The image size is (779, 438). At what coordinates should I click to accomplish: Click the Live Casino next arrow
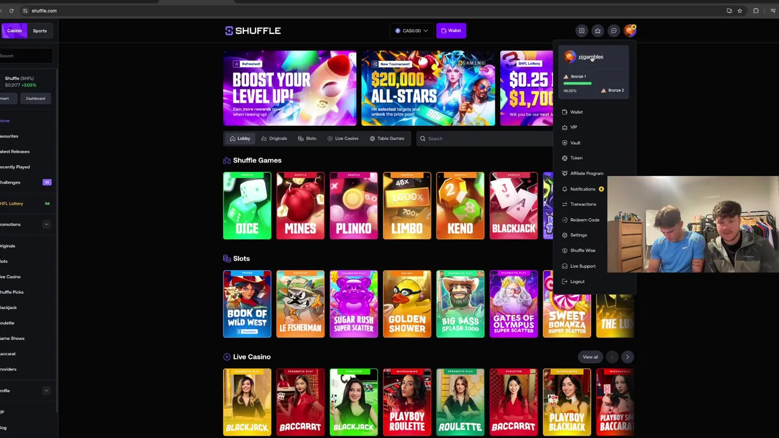click(x=627, y=357)
